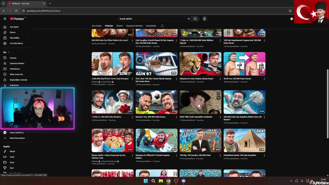Viewport: 329px width, 185px height.
Task: Open options for 100 Kişi, 100 Çember video
Action: tap(220, 155)
